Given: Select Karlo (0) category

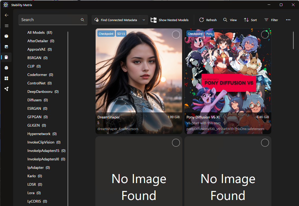Looking at the screenshot, I should tap(35, 176).
